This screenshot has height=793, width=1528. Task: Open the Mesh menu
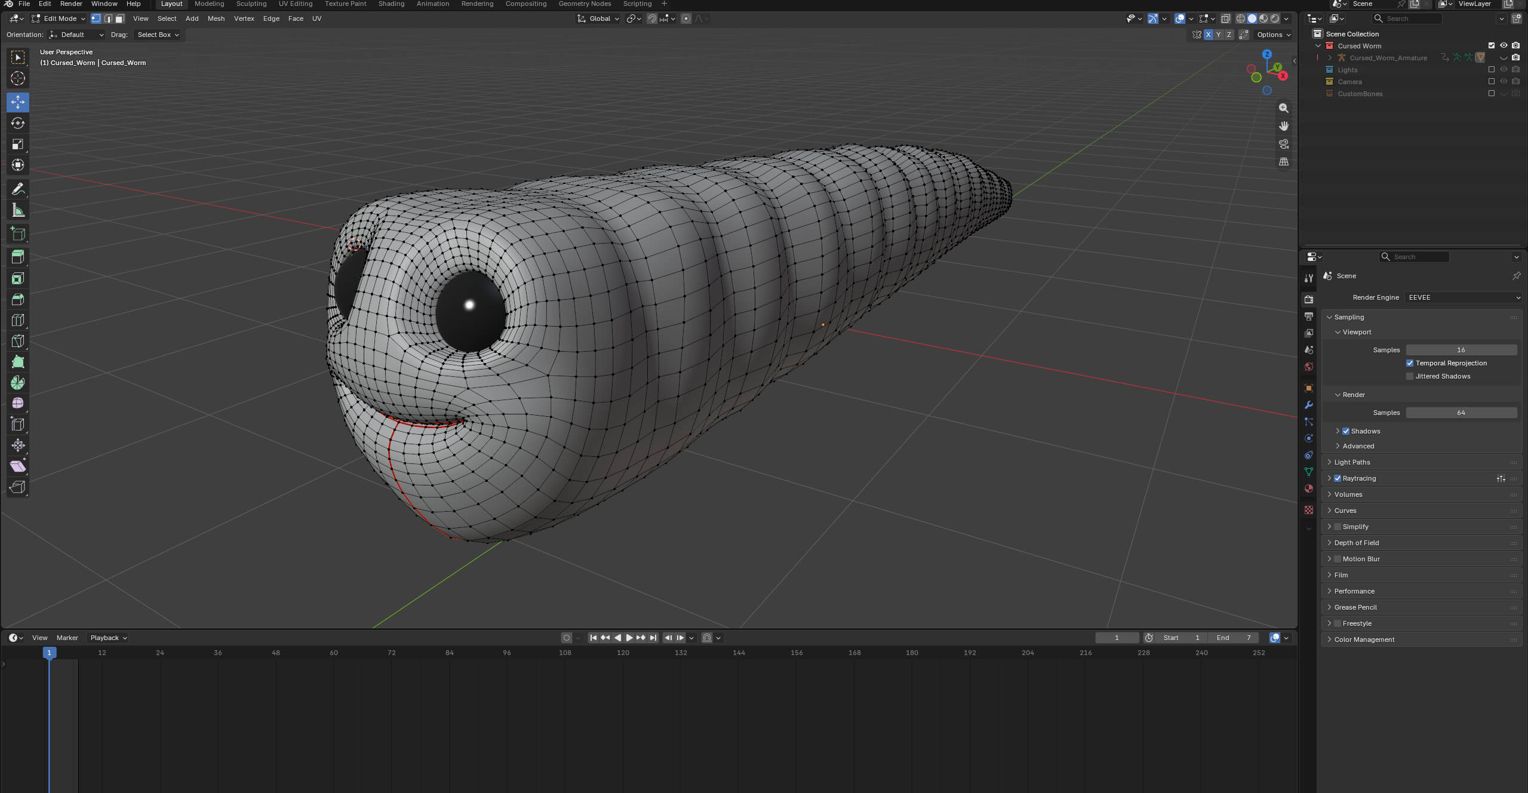pyautogui.click(x=216, y=19)
